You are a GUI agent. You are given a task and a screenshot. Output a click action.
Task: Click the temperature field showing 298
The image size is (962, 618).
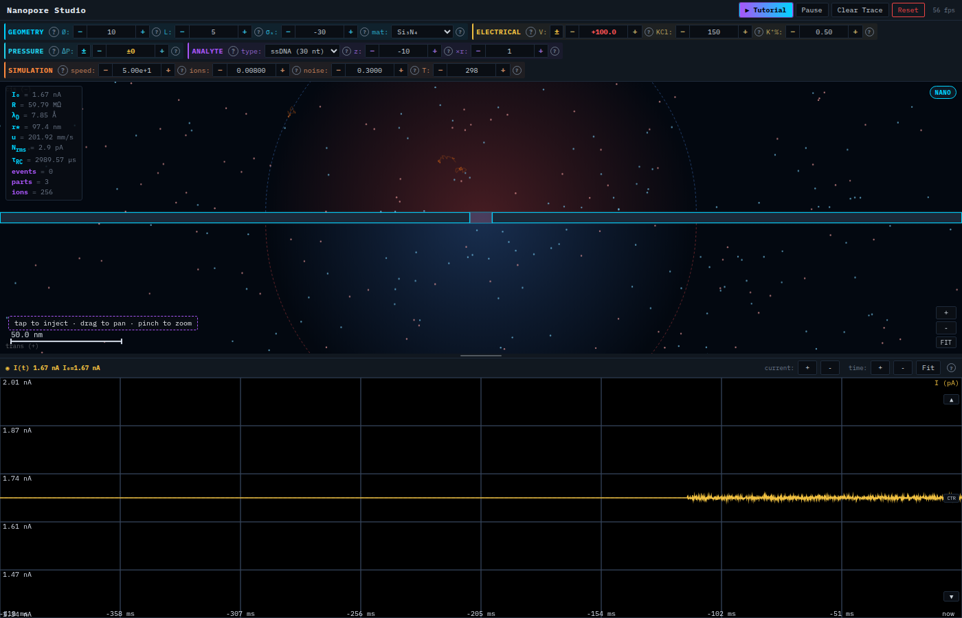pyautogui.click(x=471, y=70)
